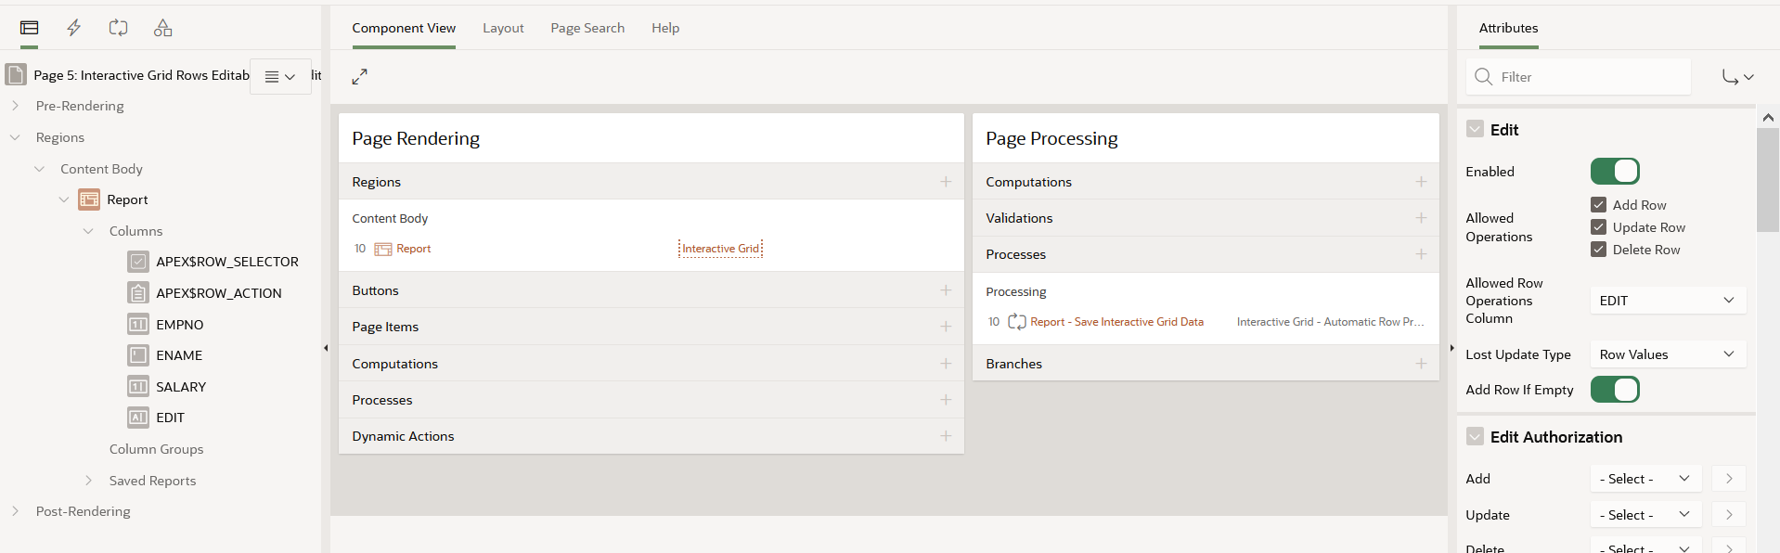
Task: Click the APEX$ROW_ACTION column icon
Action: click(x=138, y=293)
